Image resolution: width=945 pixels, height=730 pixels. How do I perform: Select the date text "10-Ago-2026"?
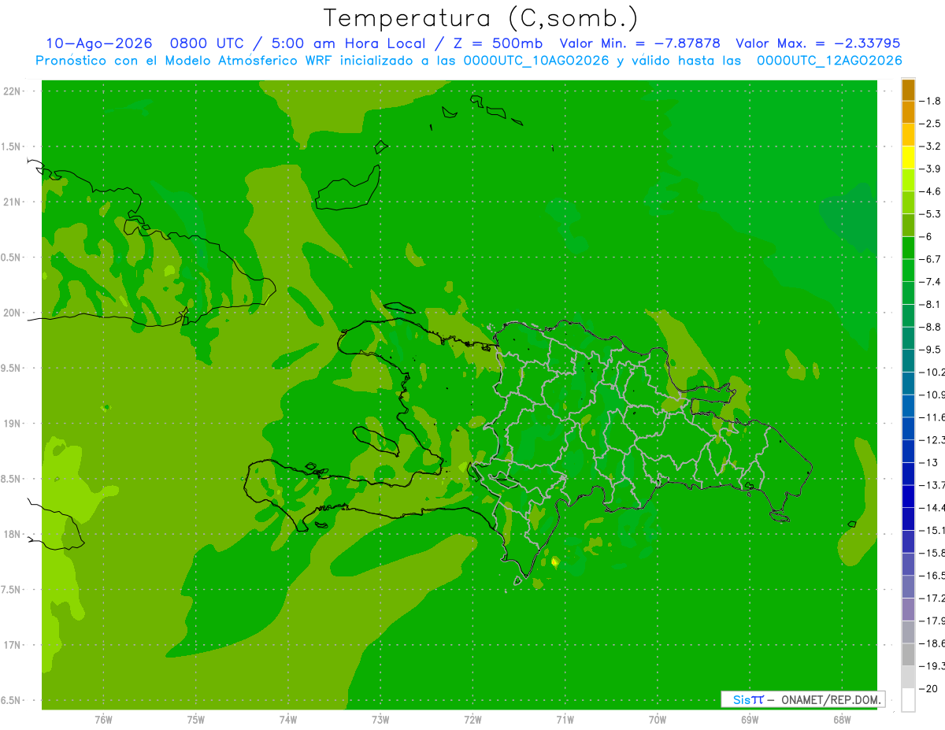tap(98, 43)
